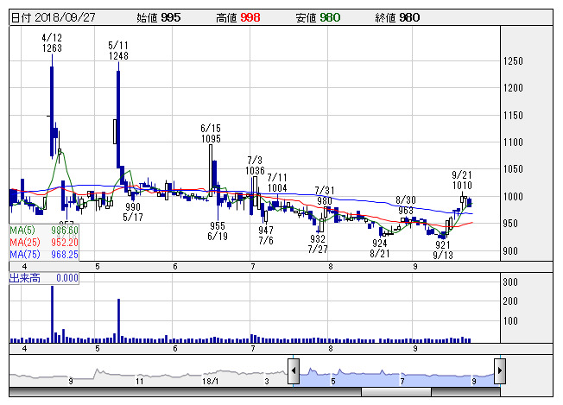Click the scrollbar track left of the thumb
The height and width of the screenshot is (405, 563).
point(173,392)
